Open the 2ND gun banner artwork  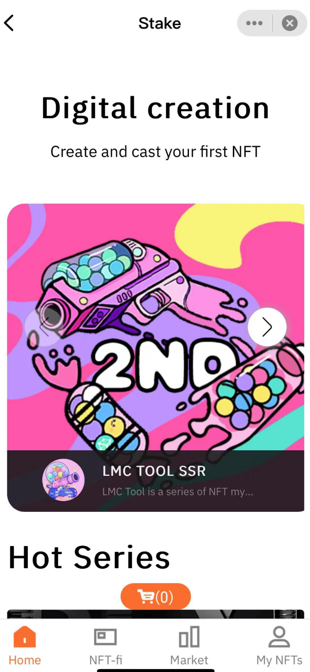[x=156, y=327]
